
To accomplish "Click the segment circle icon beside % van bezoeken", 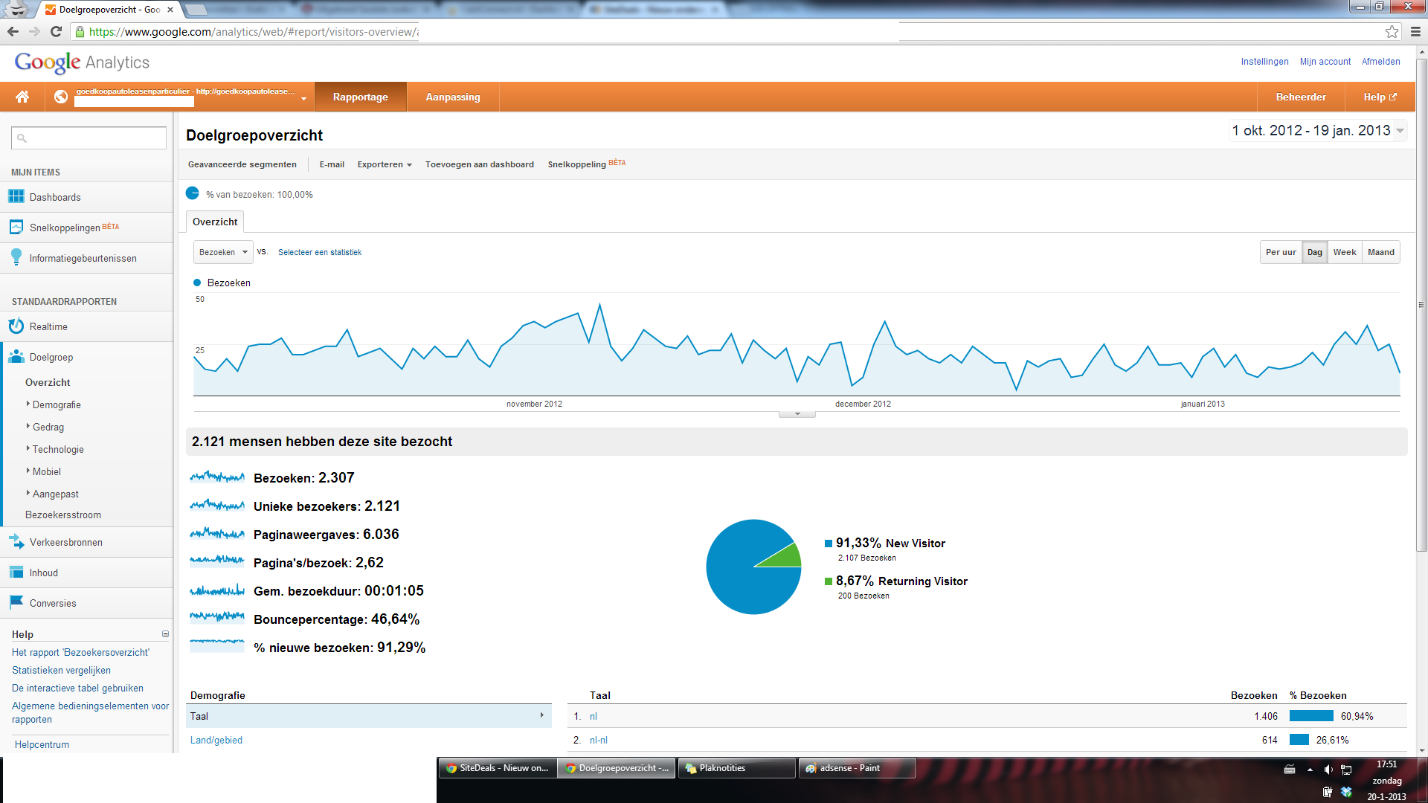I will [193, 193].
